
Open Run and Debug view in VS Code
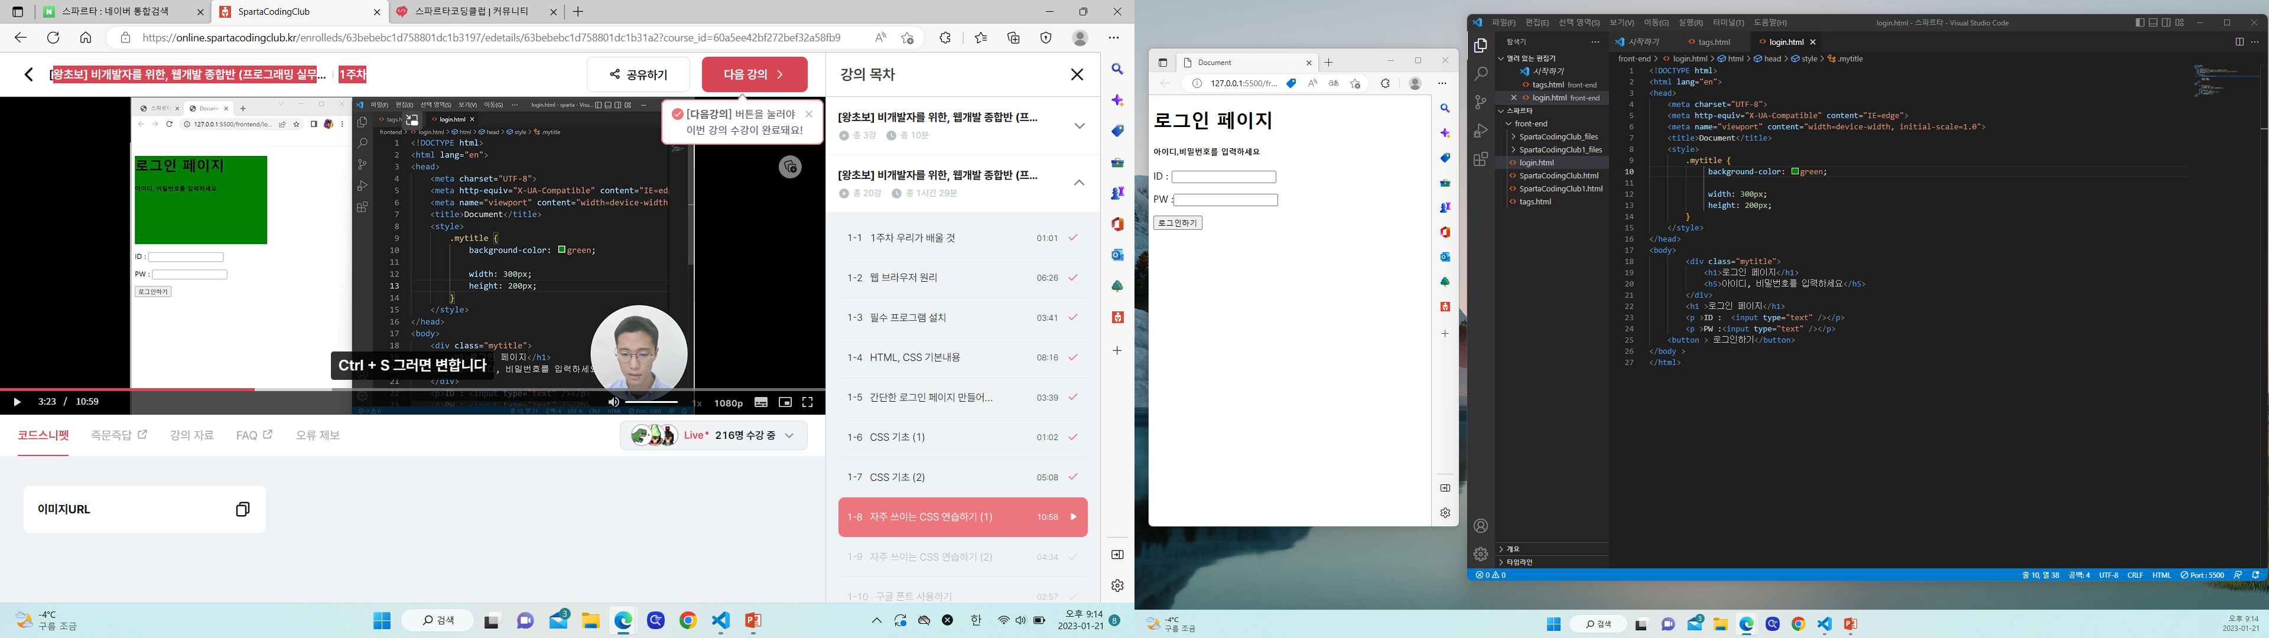pyautogui.click(x=1481, y=131)
